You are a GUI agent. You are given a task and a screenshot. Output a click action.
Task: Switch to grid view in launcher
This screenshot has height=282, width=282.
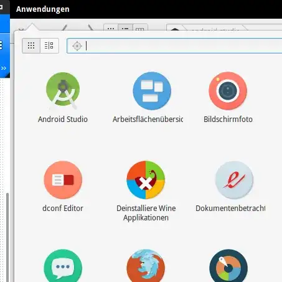coord(31,45)
